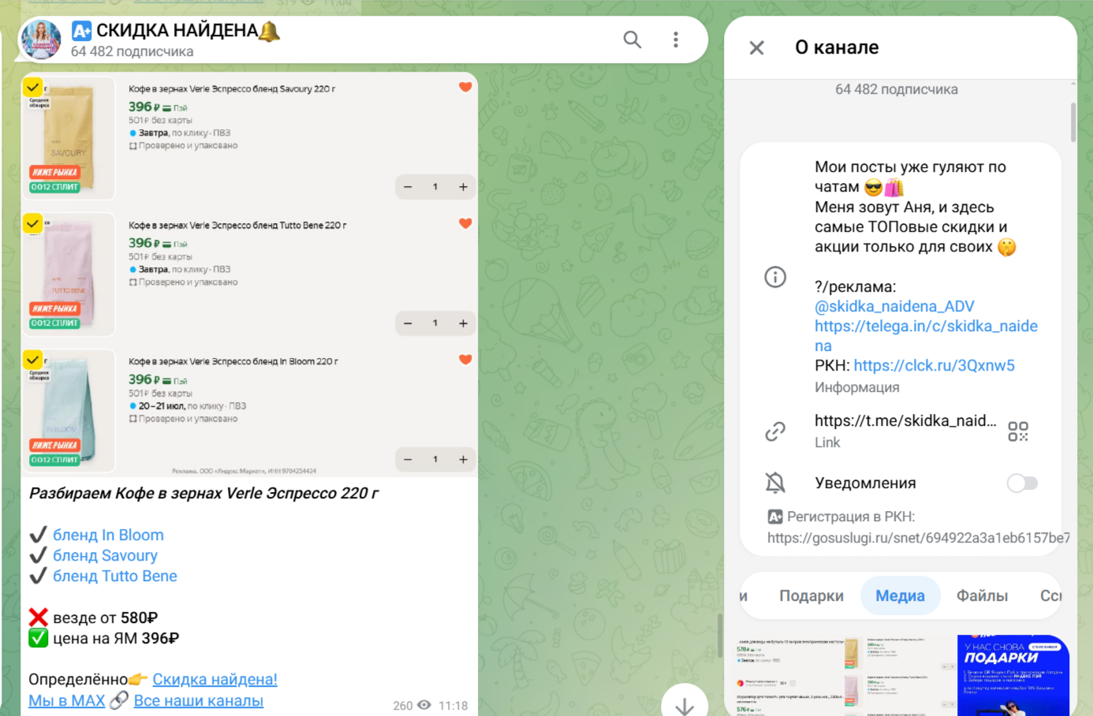Viewport: 1093px width, 716px height.
Task: Click the crossed-out bell icon
Action: (x=775, y=483)
